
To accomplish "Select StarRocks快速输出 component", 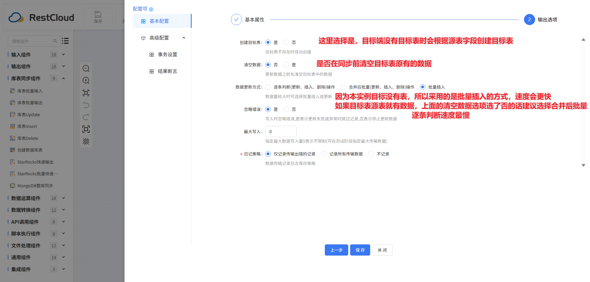I will [x=32, y=162].
